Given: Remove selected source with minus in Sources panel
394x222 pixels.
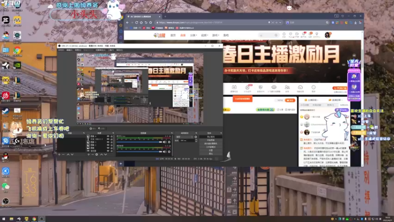Looking at the screenshot, I should (x=93, y=154).
